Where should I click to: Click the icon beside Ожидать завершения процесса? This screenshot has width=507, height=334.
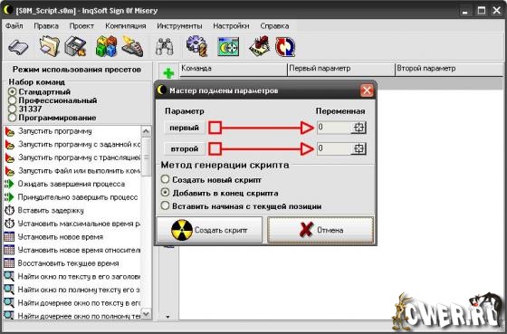(9, 184)
